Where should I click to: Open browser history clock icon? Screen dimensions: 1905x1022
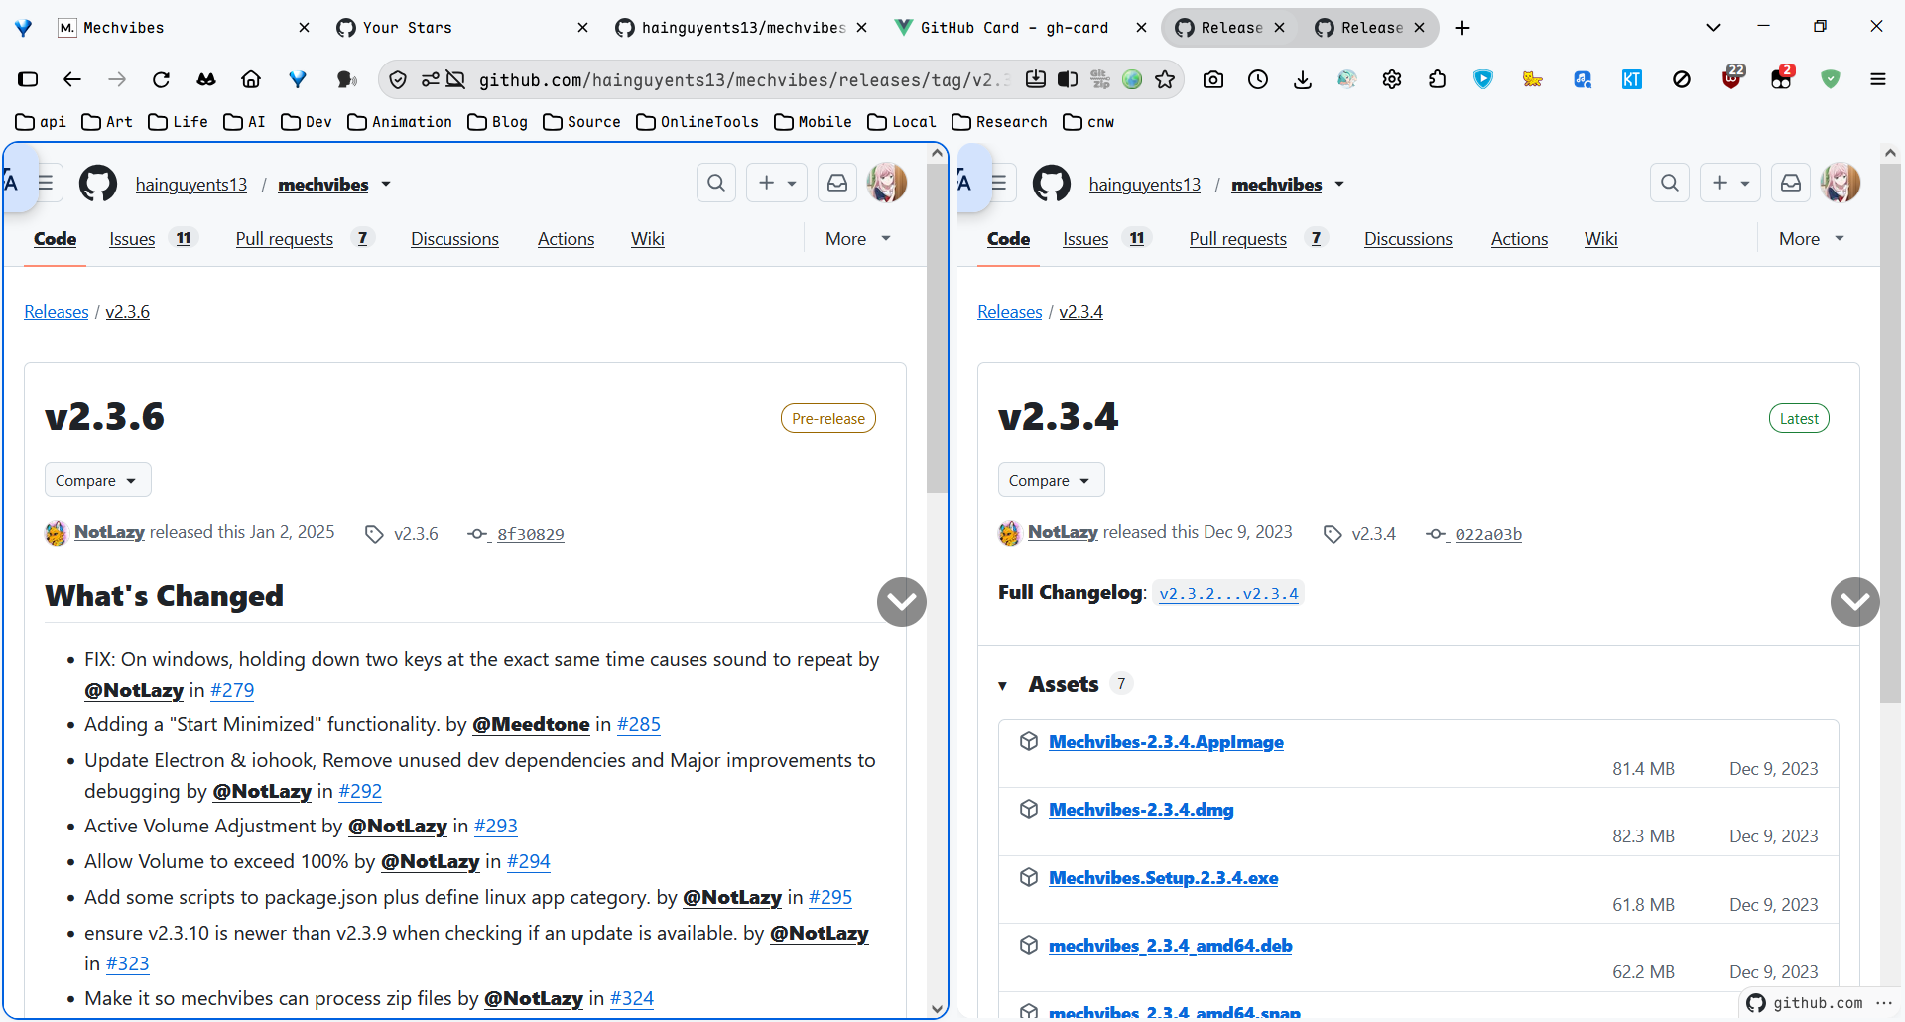[x=1258, y=79]
